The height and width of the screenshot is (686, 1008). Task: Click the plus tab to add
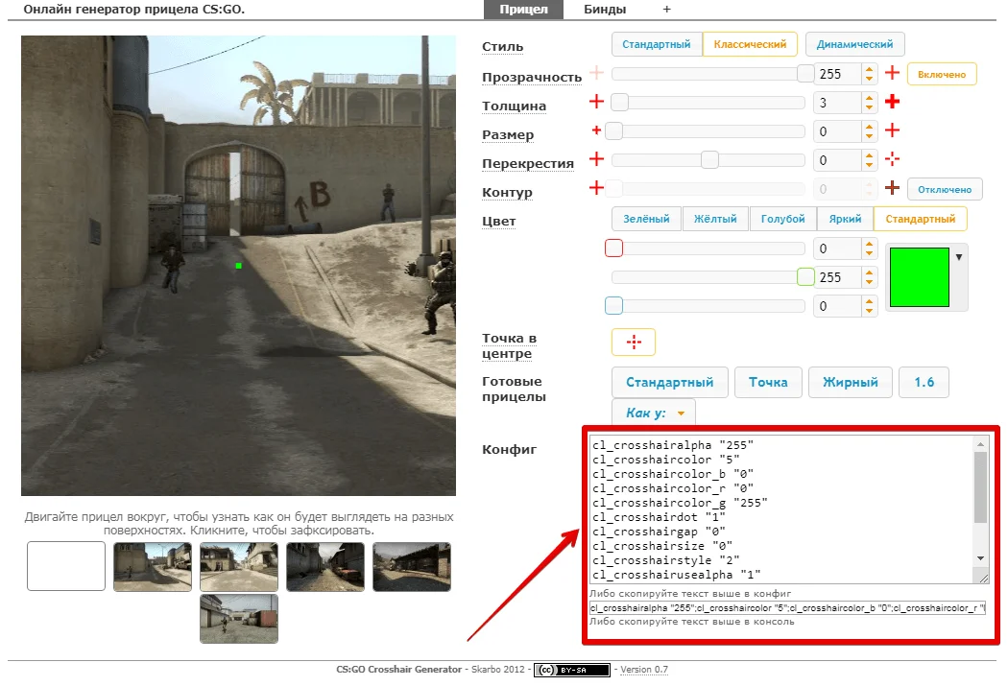(x=666, y=9)
